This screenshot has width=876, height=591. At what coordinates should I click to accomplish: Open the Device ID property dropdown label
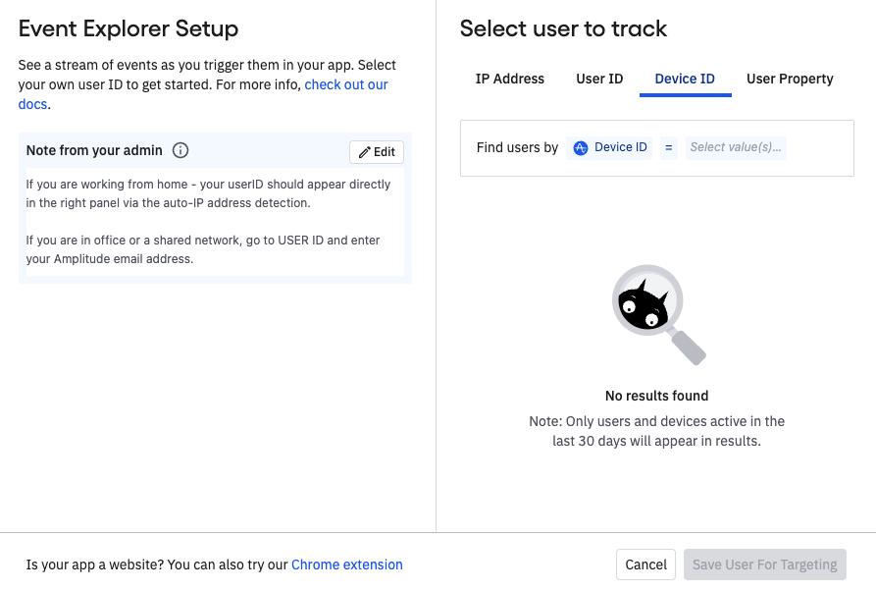[x=621, y=148]
